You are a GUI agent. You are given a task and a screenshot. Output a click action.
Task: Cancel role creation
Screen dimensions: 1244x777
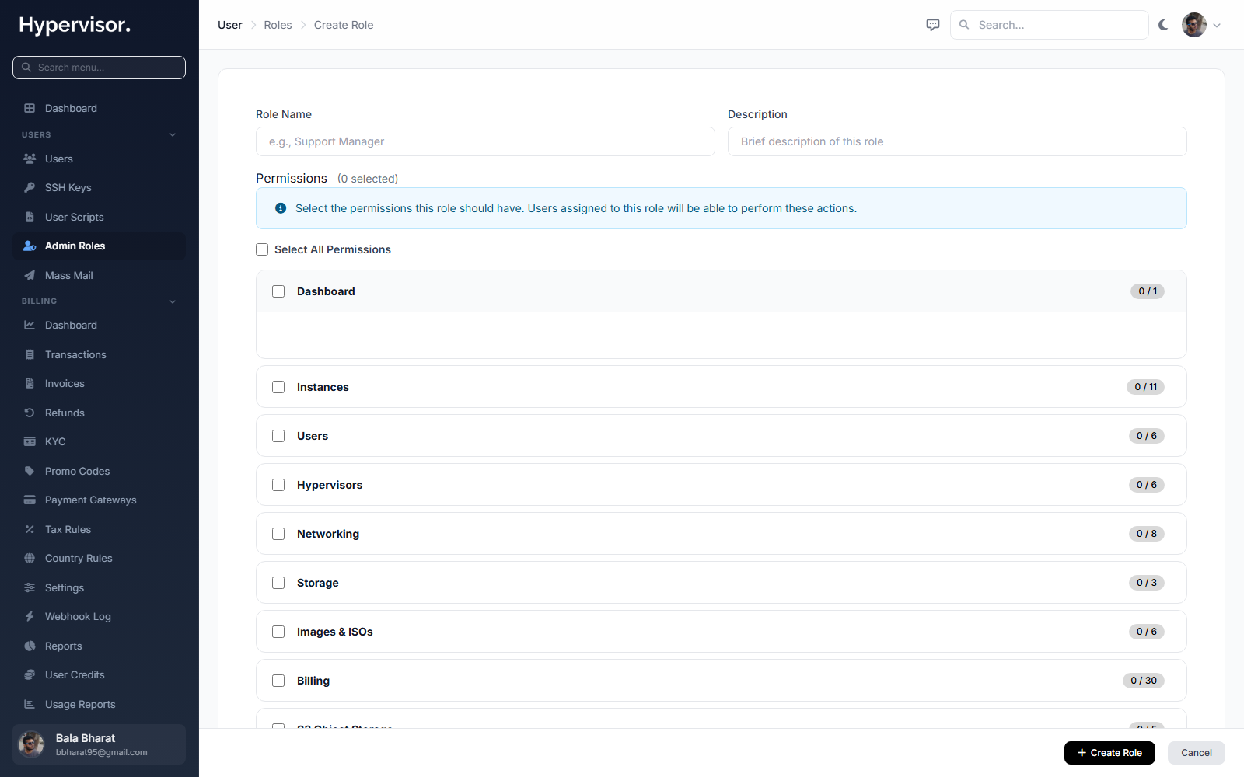[1197, 753]
